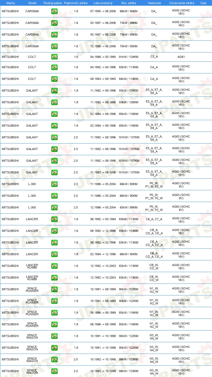212x377 pixels.
Task: Click production dates 07.1995 -> 06.2006
Action: pos(103,11)
